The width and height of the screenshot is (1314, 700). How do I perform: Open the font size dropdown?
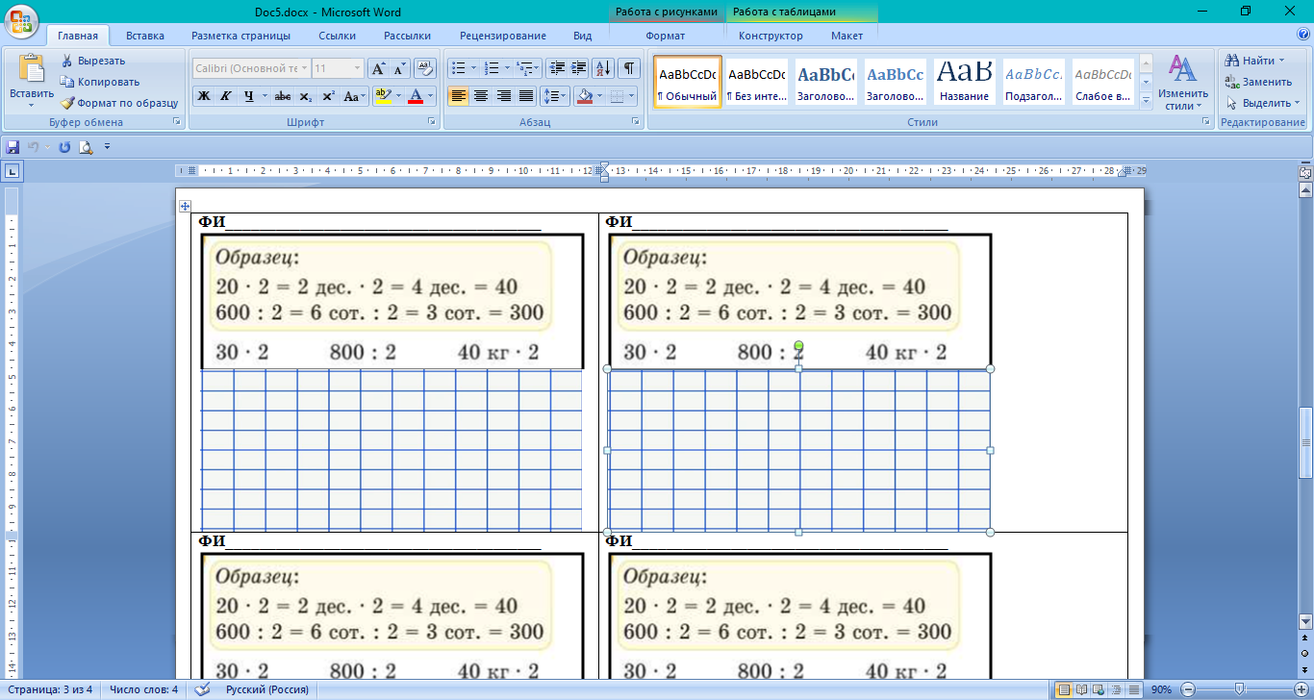(358, 68)
